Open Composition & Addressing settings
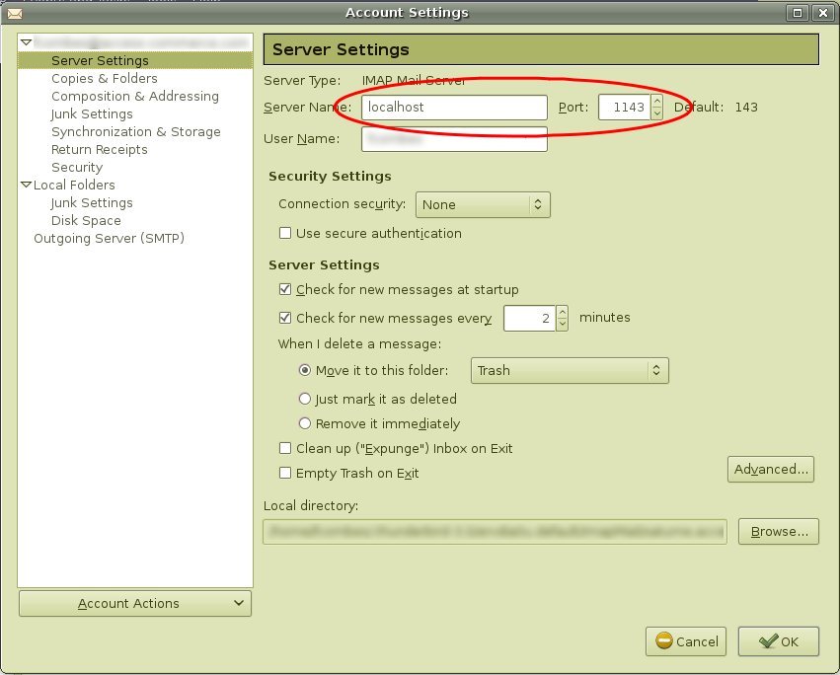The image size is (840, 675). (135, 96)
